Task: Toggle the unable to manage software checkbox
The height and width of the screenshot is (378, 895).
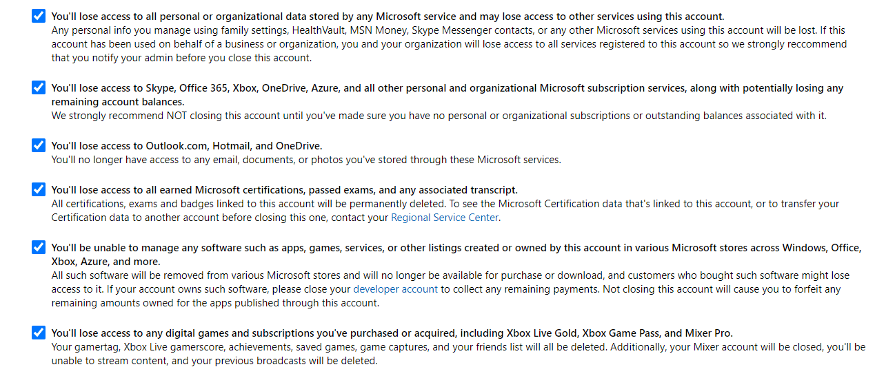Action: point(39,247)
